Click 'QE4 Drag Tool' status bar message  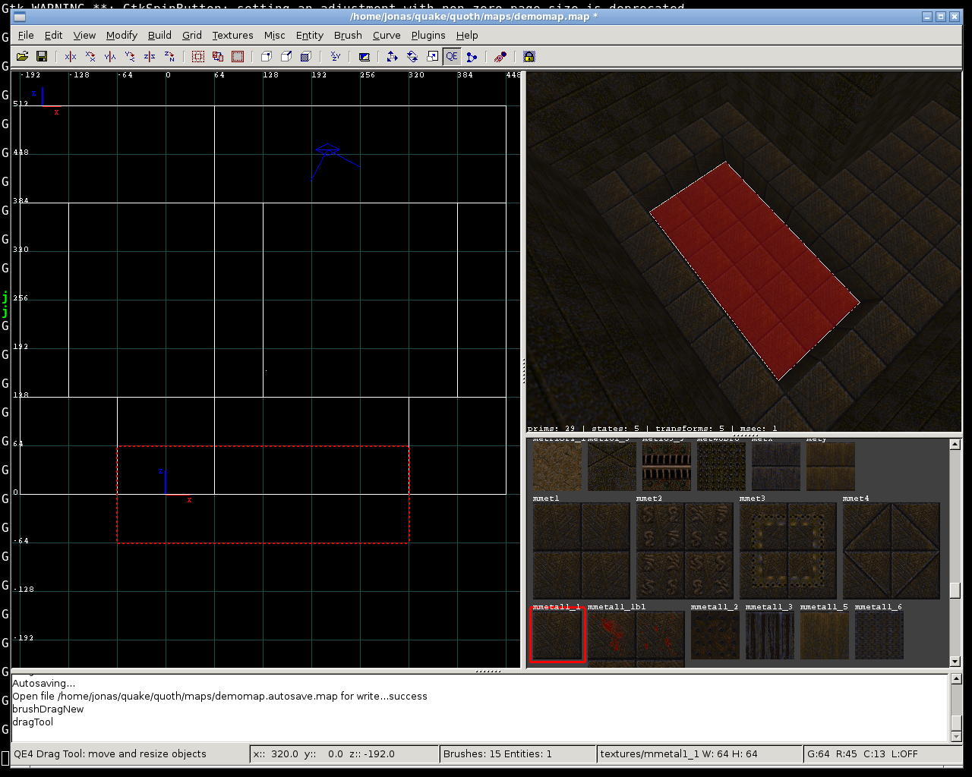(x=110, y=753)
